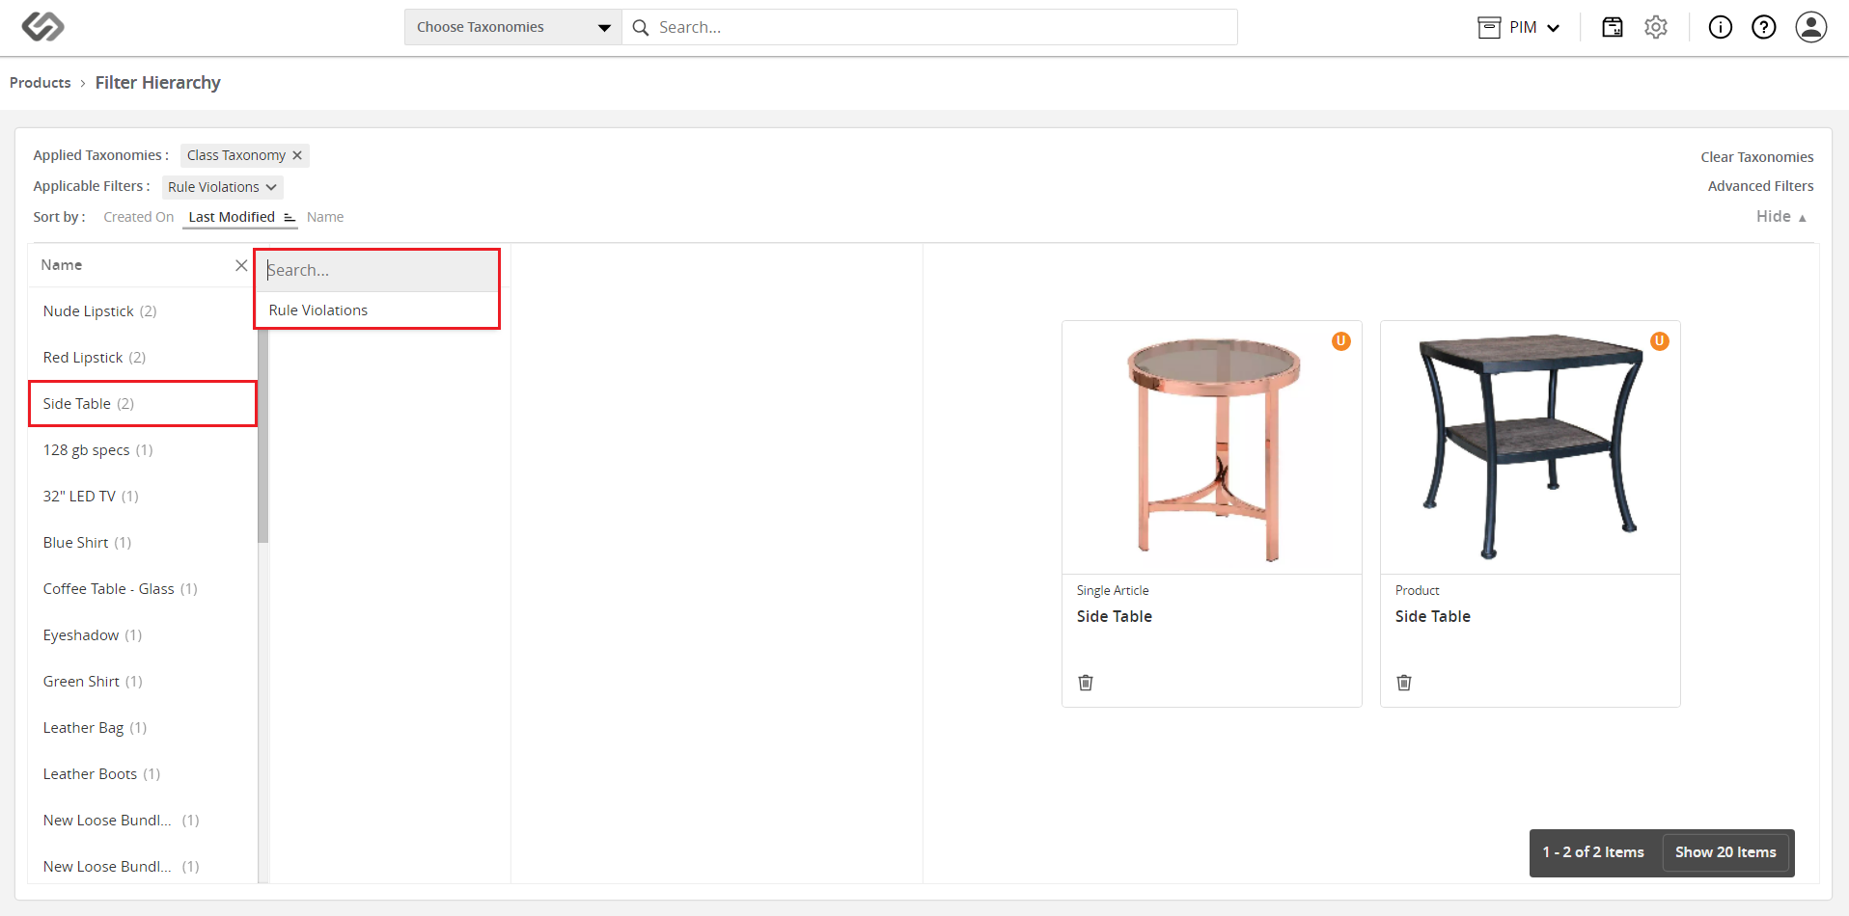The image size is (1849, 916).
Task: Open the copper Side Table thumbnail
Action: coord(1212,448)
